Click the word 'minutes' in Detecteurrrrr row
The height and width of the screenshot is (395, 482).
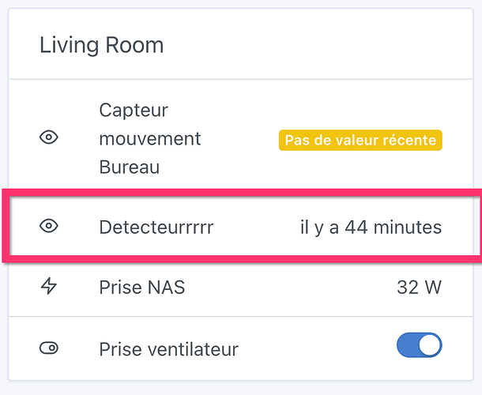(x=408, y=228)
